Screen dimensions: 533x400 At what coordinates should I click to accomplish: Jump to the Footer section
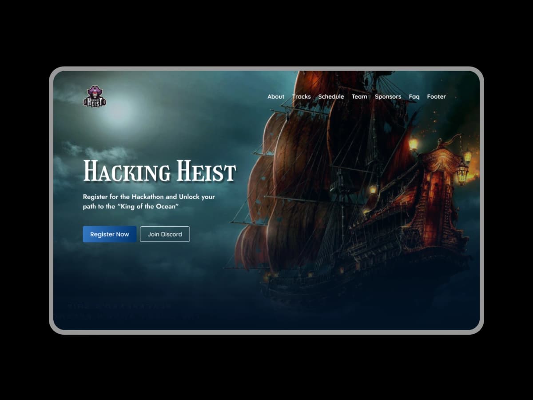coord(437,96)
